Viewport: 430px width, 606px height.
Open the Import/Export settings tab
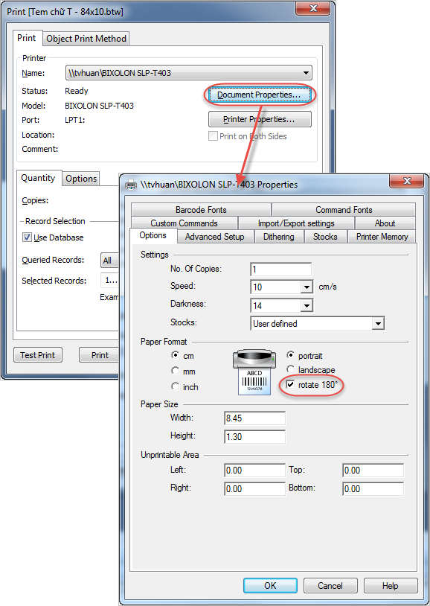pyautogui.click(x=296, y=223)
